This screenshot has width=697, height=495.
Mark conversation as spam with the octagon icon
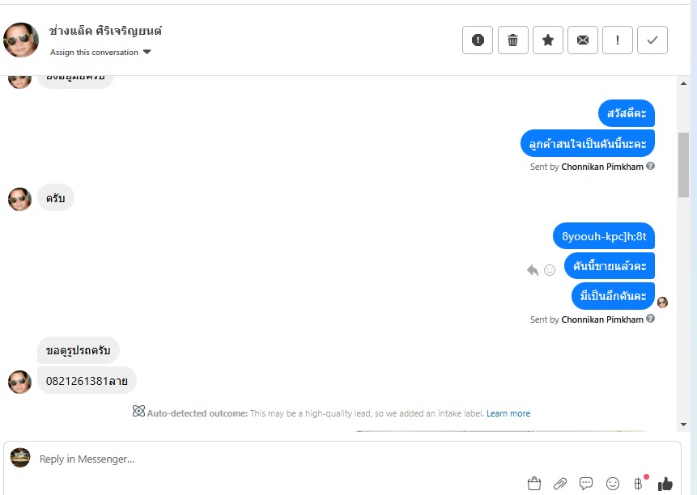coord(478,40)
